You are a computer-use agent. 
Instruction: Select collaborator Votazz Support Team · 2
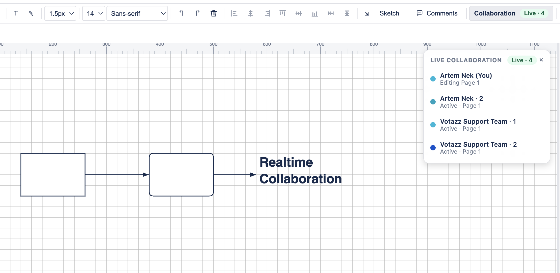[x=487, y=148]
